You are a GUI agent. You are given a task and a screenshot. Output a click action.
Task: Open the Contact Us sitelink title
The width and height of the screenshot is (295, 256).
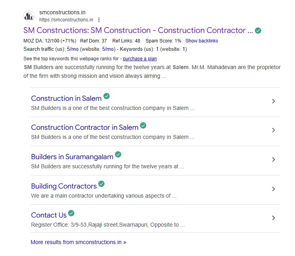point(49,215)
